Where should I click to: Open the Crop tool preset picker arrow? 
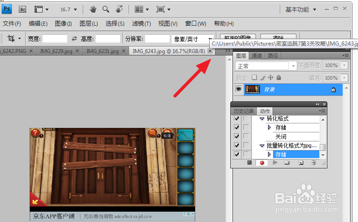pos(20,38)
